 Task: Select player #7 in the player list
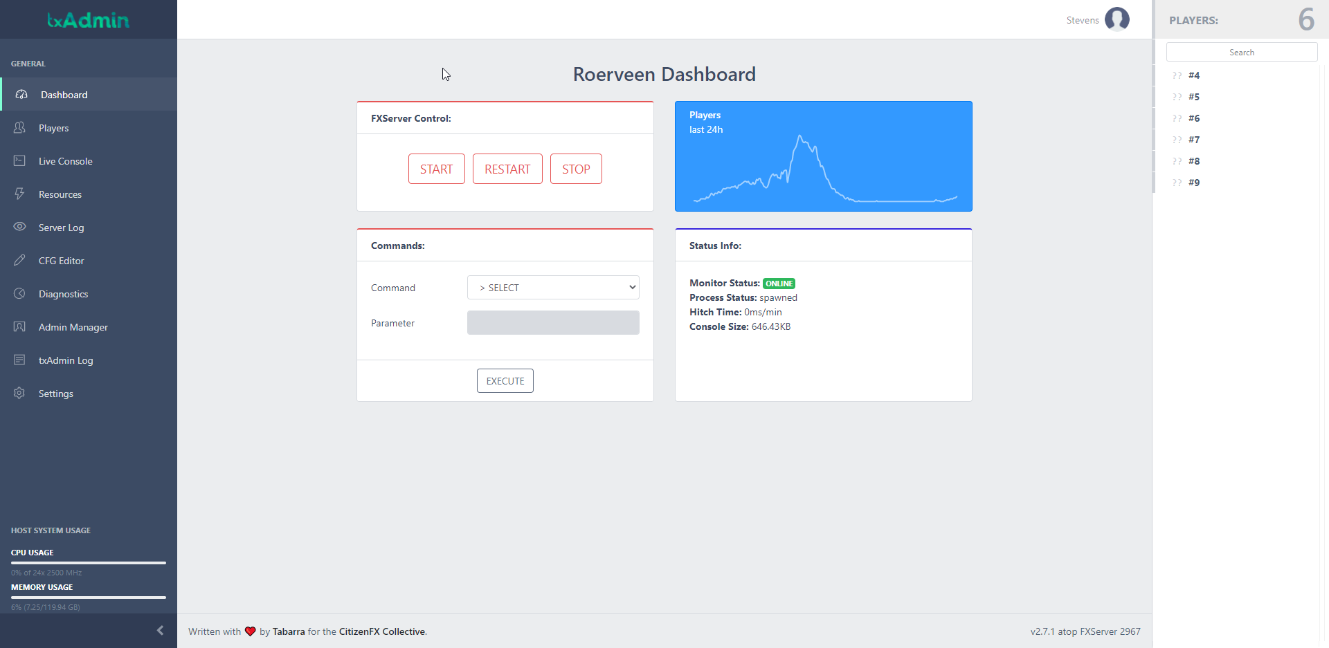(x=1193, y=140)
